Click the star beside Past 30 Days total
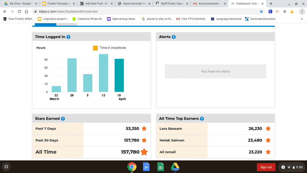 click(144, 140)
